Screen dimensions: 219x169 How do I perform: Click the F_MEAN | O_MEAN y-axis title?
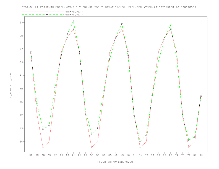click(x=11, y=85)
